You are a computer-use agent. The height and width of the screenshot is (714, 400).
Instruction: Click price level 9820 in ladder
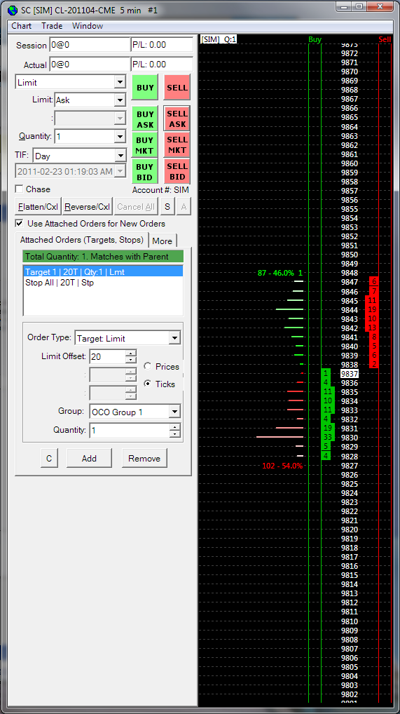tap(350, 530)
